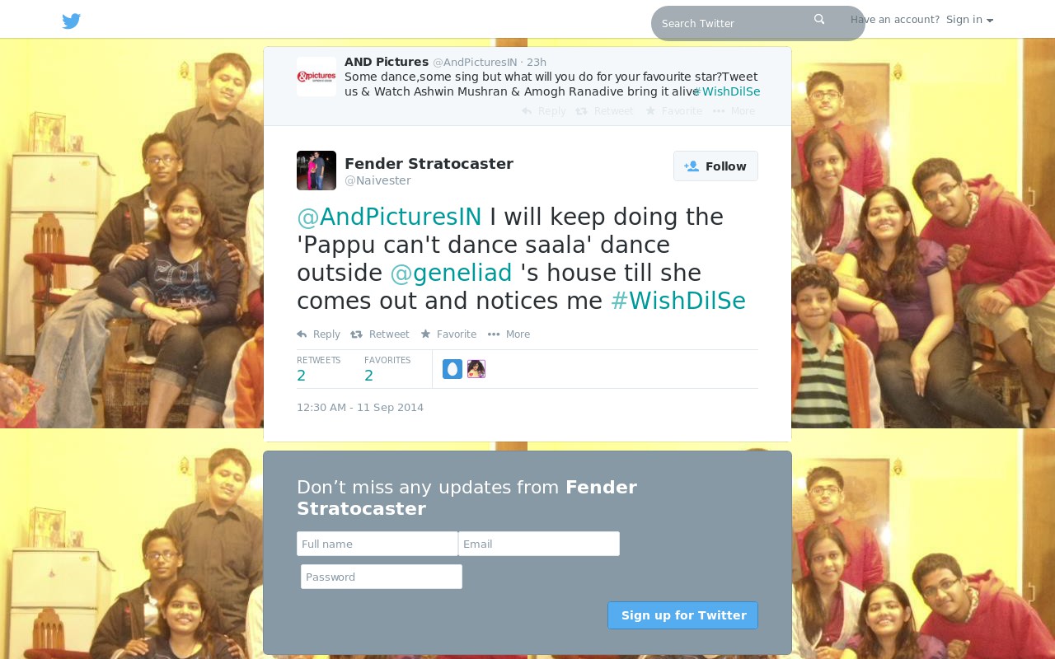Open More options on AND Pictures tweet
The height and width of the screenshot is (659, 1055).
coord(734,111)
